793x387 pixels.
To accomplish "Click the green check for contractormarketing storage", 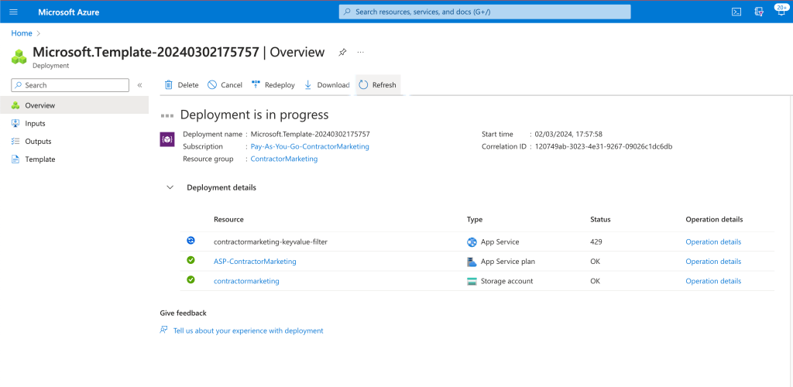I will click(x=191, y=279).
